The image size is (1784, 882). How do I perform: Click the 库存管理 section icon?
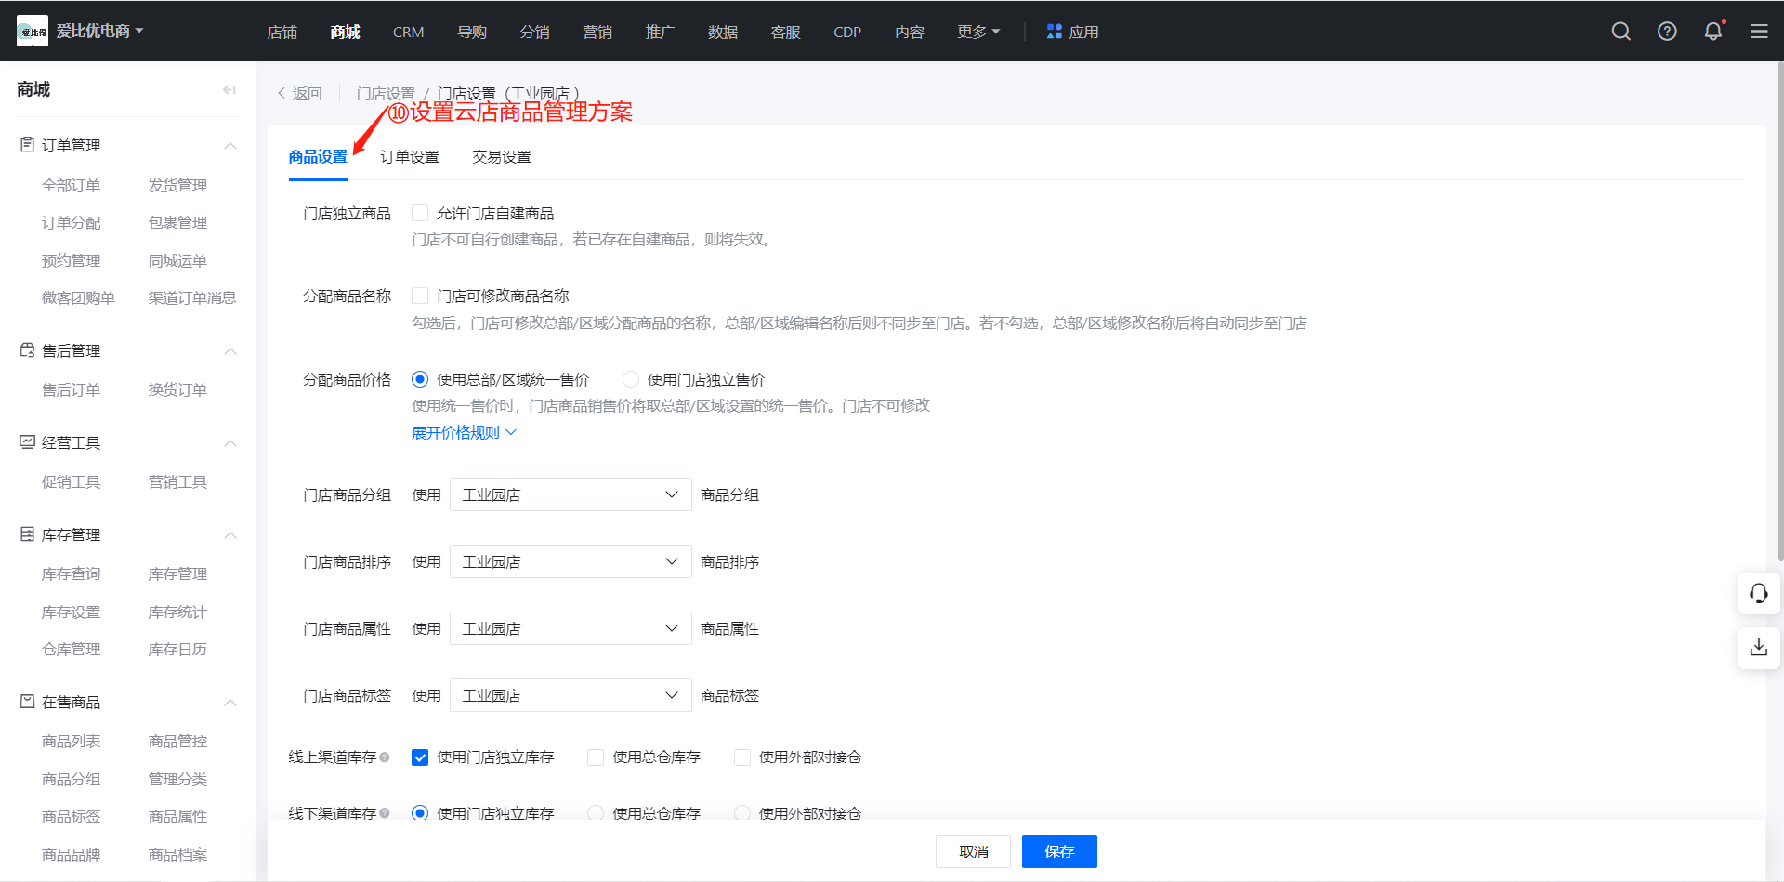pyautogui.click(x=28, y=534)
